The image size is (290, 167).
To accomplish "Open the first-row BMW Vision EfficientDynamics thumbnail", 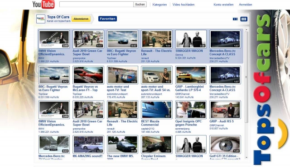I will [x=54, y=39].
